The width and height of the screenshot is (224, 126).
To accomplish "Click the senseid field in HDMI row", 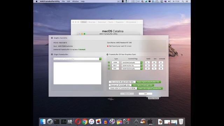I will tap(161, 62).
